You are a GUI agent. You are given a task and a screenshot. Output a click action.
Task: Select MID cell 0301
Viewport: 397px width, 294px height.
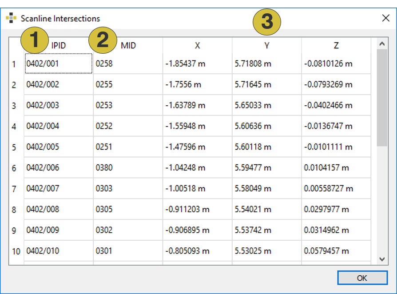[x=128, y=251]
